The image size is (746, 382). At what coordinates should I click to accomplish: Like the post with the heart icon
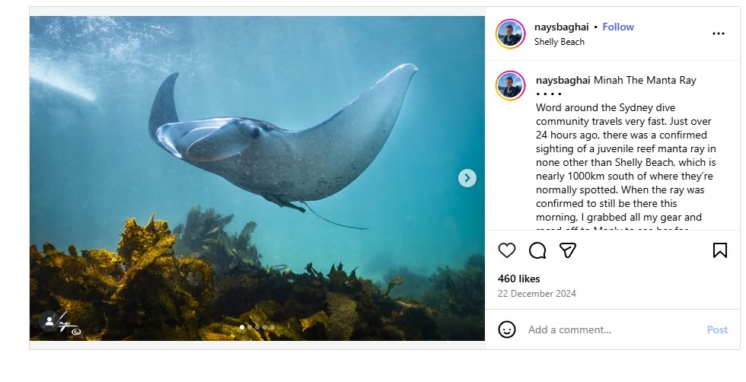click(x=507, y=250)
